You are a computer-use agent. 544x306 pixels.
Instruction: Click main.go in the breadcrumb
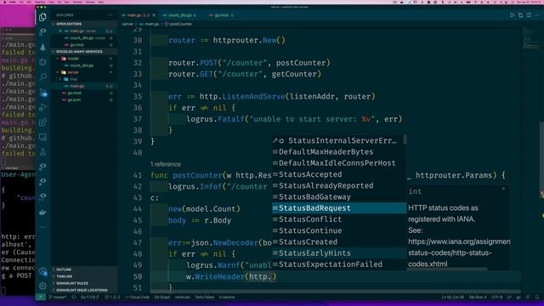(150, 24)
